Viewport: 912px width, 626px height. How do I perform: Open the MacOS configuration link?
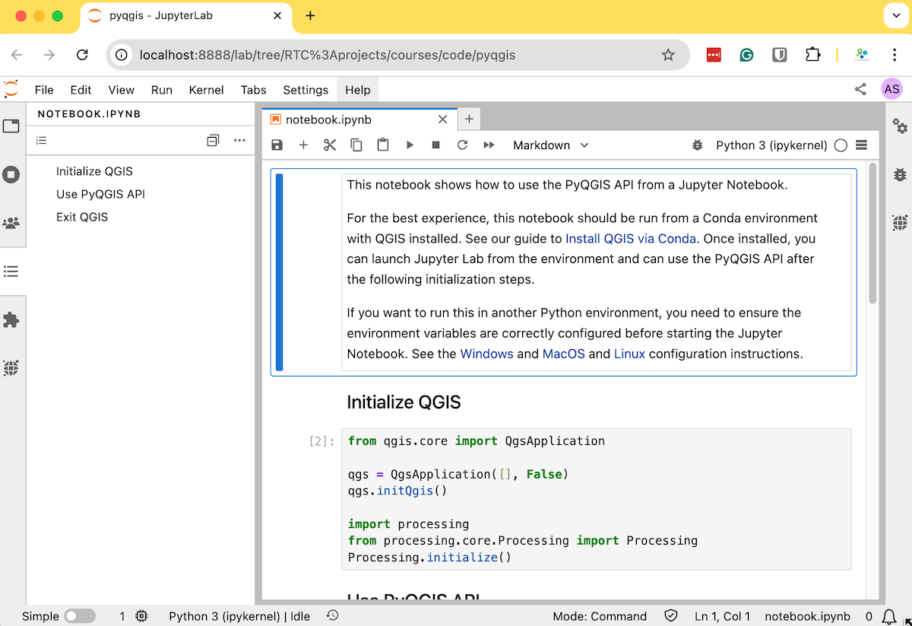pos(564,354)
